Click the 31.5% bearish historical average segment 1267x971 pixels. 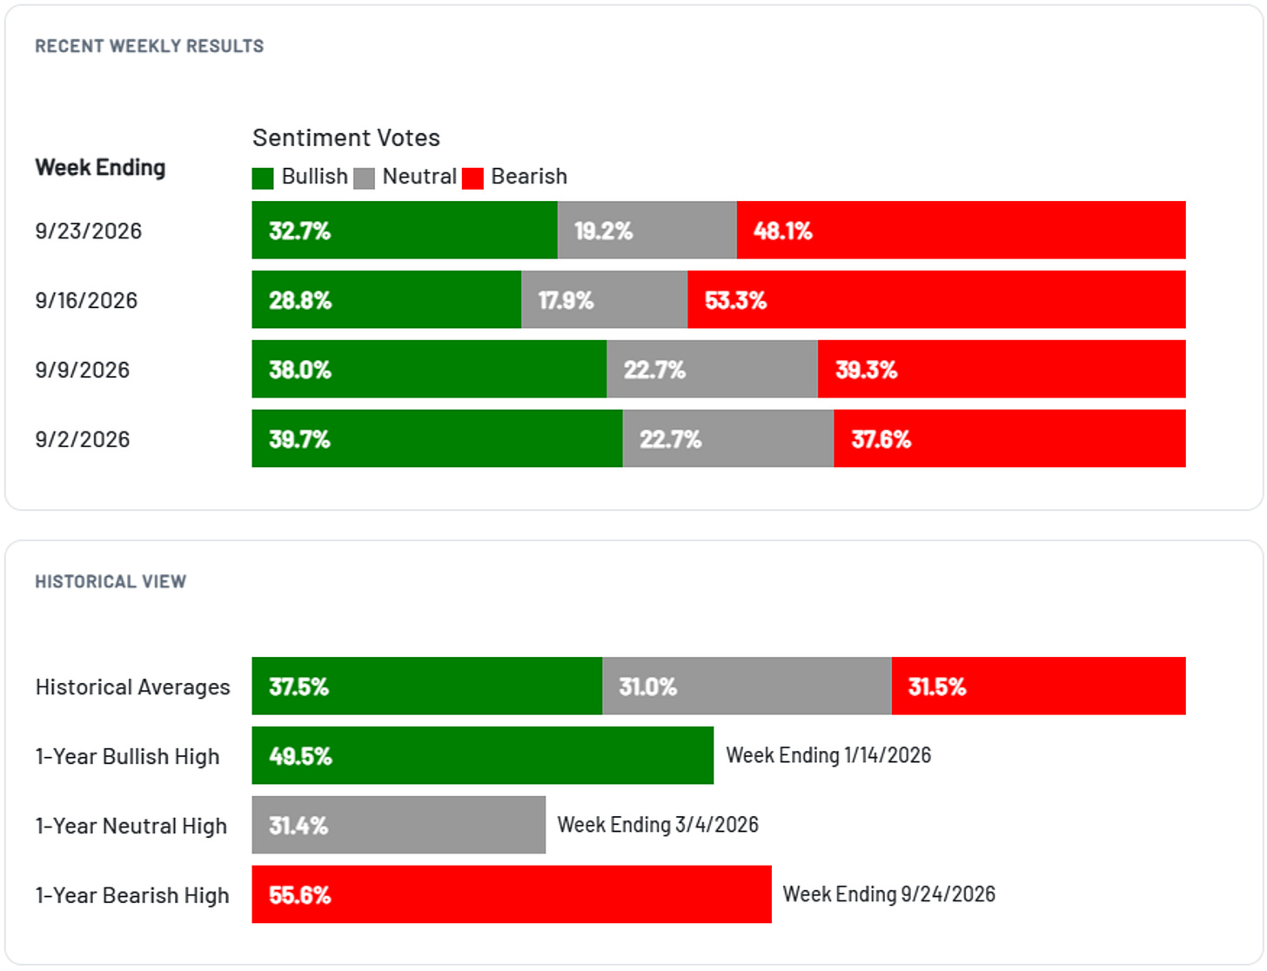(x=1039, y=686)
